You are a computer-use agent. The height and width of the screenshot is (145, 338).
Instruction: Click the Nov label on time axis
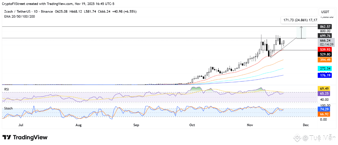(x=249, y=124)
